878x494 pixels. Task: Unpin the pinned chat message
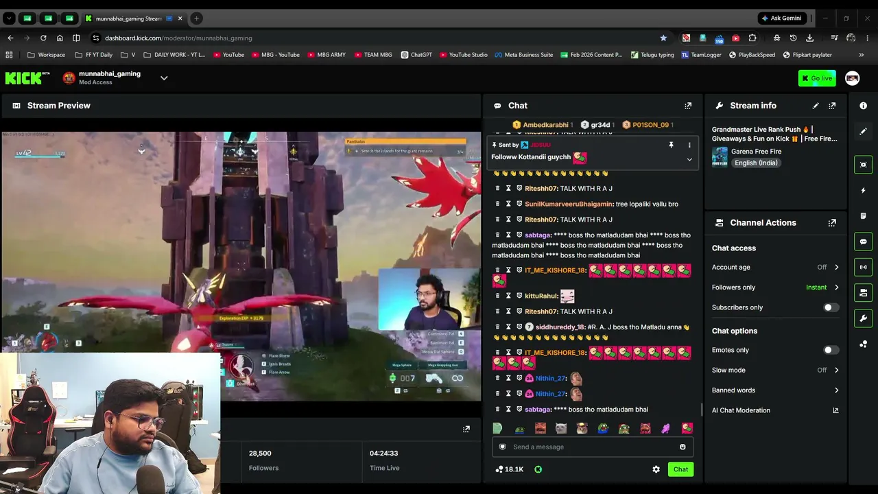672,145
